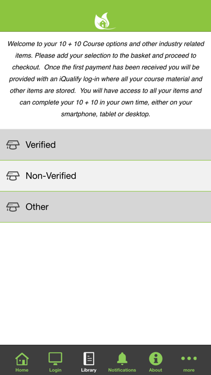Expand the Verified courses row
Screen dimensions: 211x375
[x=105, y=145]
